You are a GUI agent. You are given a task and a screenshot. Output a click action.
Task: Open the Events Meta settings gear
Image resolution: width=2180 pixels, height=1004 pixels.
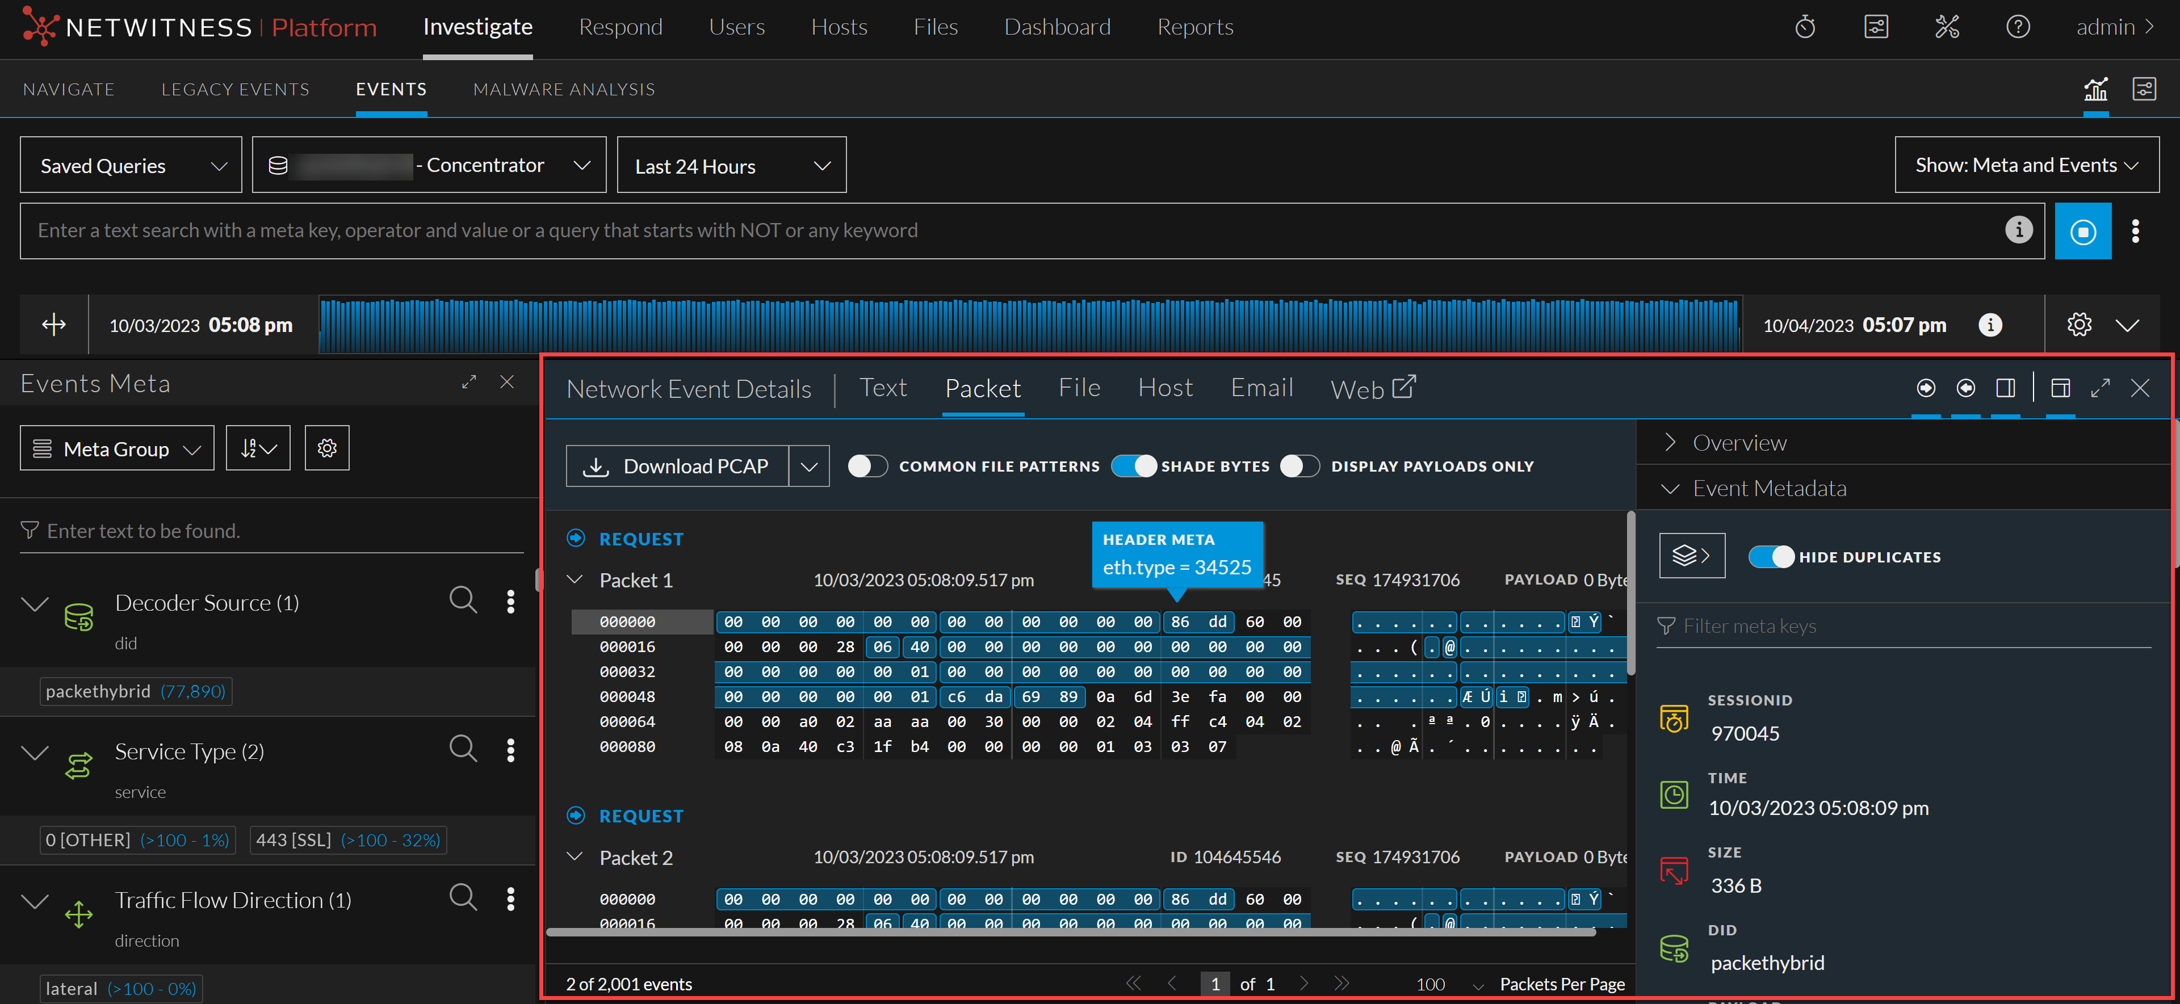click(328, 448)
